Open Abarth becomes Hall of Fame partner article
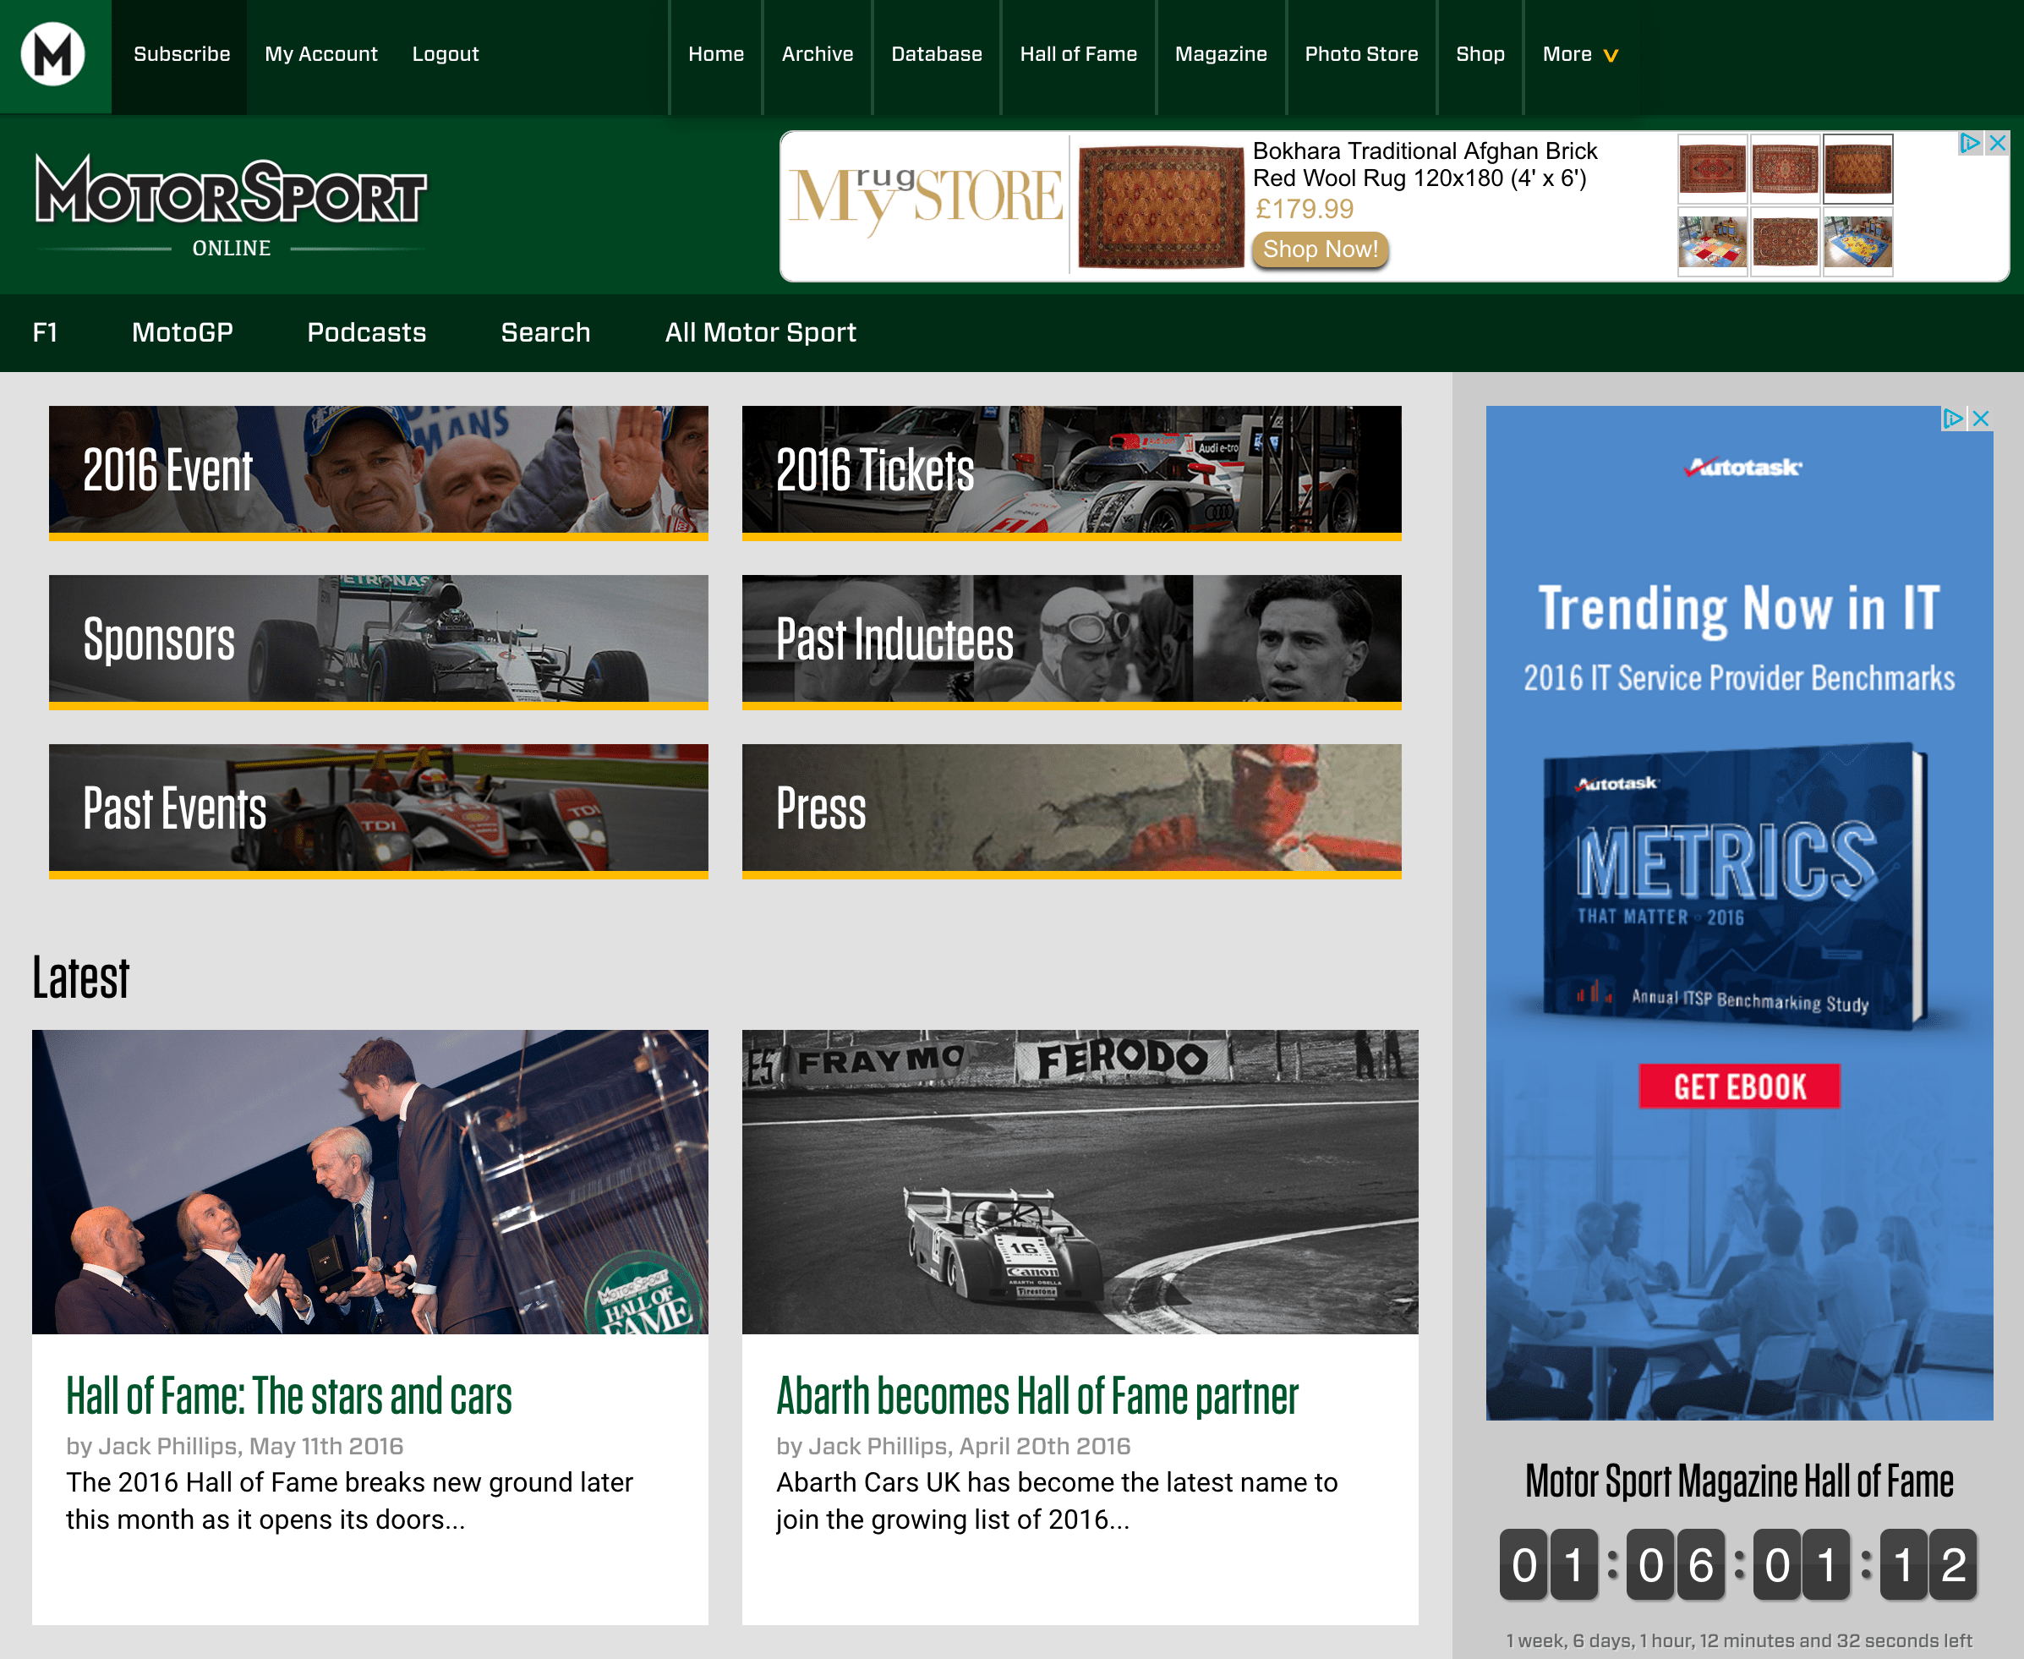2024x1659 pixels. tap(1037, 1396)
